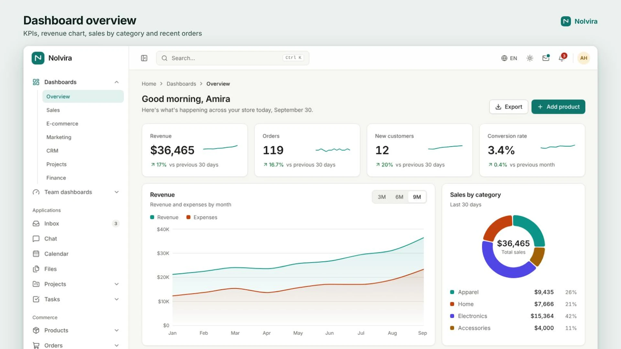Screen dimensions: 621x349
Task: Open the Finance dashboard
Action: pos(83,178)
